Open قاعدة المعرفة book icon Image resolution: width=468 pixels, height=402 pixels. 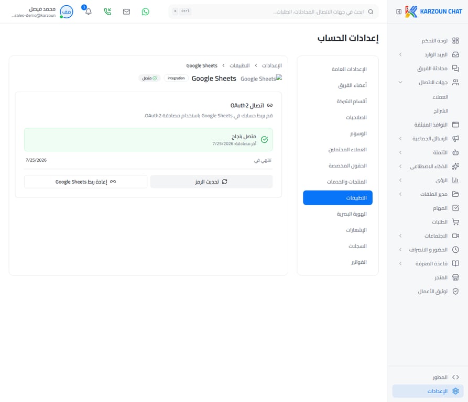tap(455, 263)
